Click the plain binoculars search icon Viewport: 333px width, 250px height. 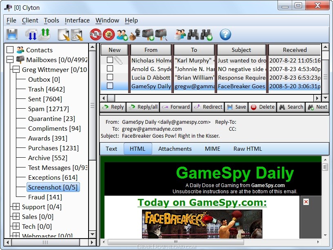click(193, 34)
